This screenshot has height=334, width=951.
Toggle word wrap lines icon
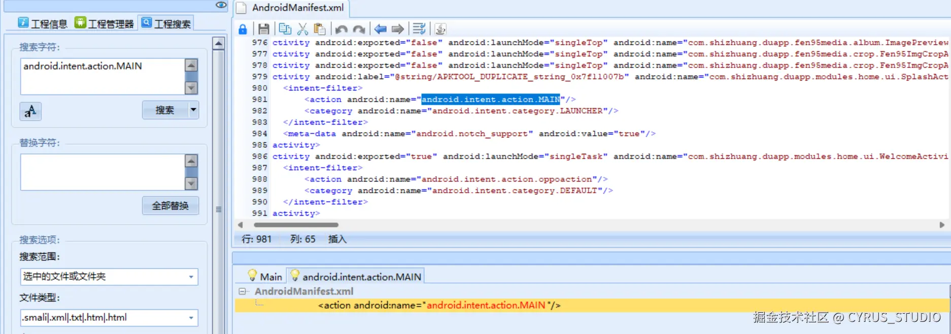(419, 29)
